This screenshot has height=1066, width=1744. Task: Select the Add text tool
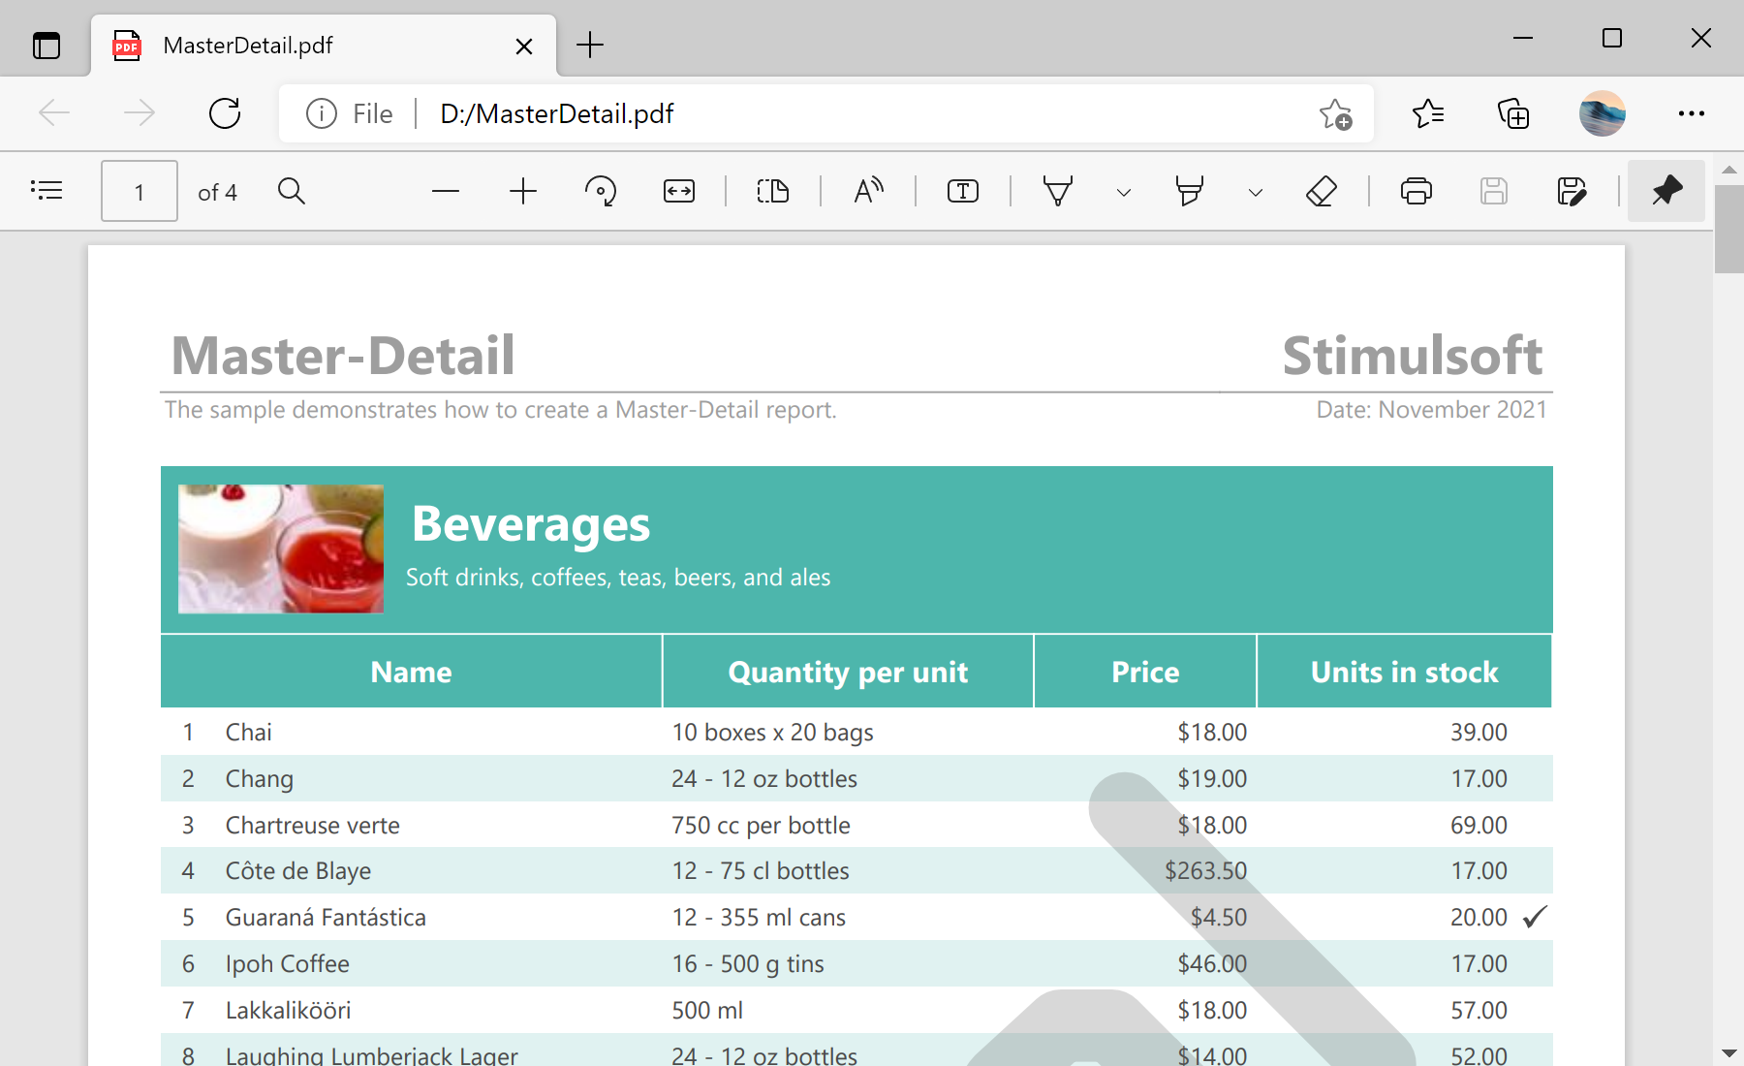(x=963, y=191)
